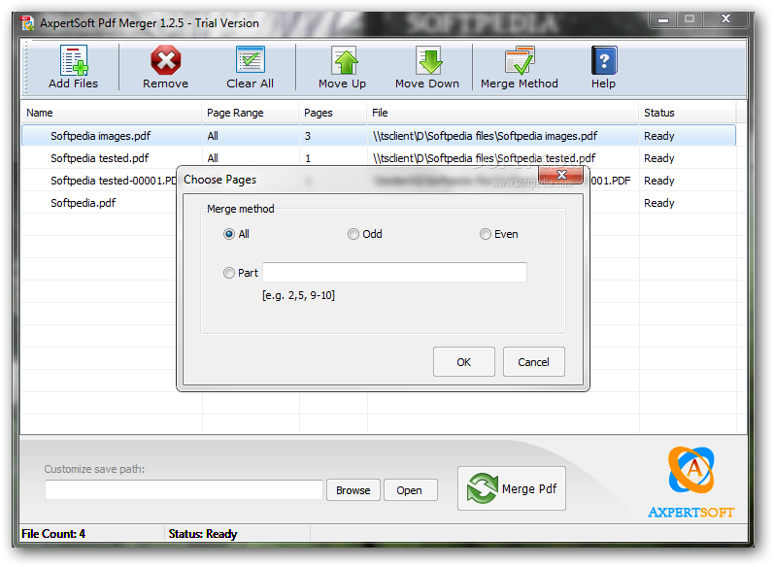Select the All radio button

click(229, 234)
